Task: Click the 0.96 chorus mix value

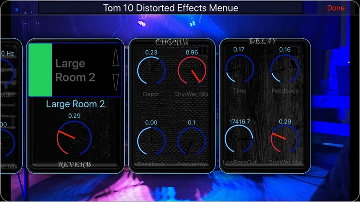Action: point(192,53)
